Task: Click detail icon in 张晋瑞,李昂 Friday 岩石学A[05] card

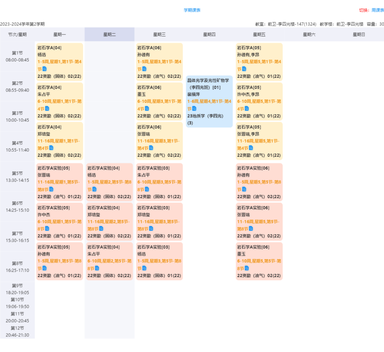Action: [251, 148]
